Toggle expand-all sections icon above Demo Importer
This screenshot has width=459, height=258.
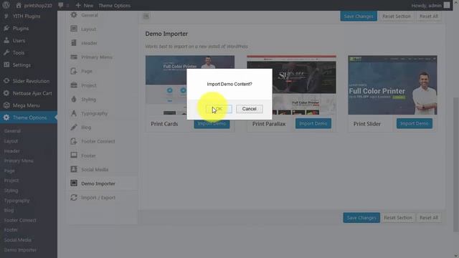[x=146, y=16]
